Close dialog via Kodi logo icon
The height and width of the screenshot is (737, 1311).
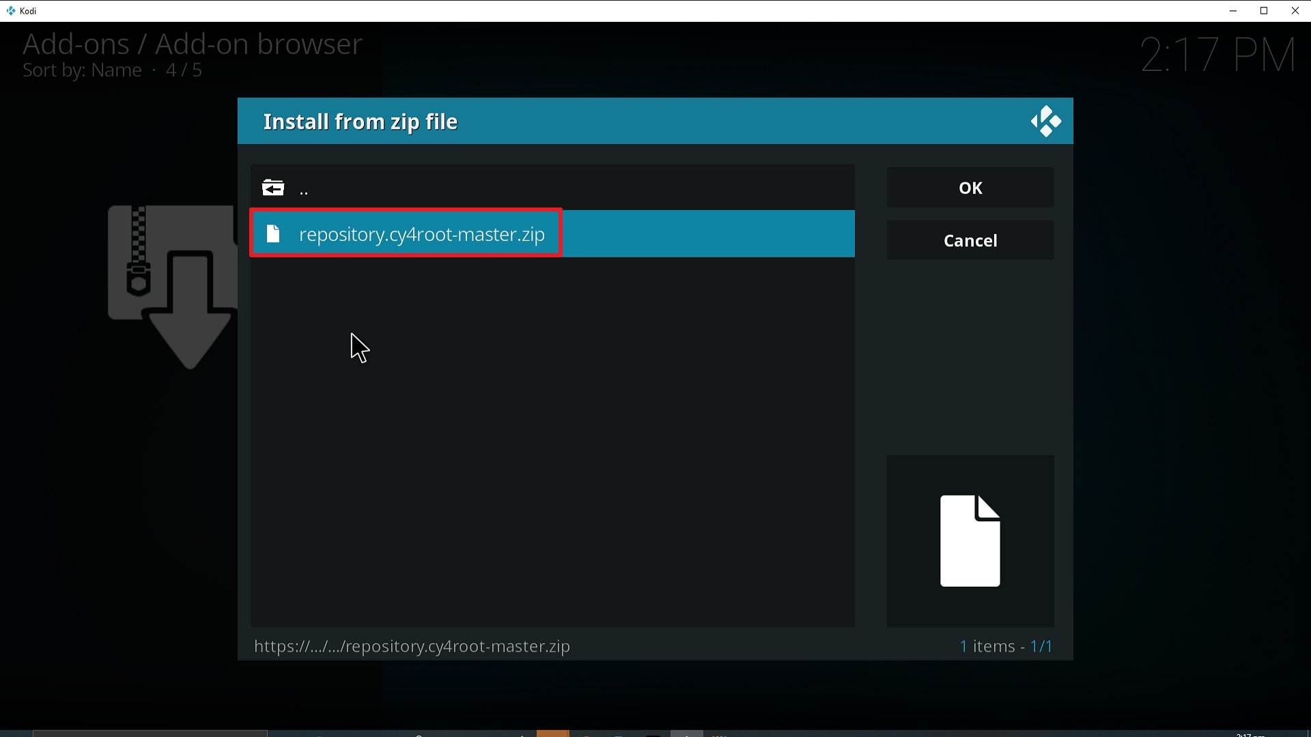pos(1046,122)
